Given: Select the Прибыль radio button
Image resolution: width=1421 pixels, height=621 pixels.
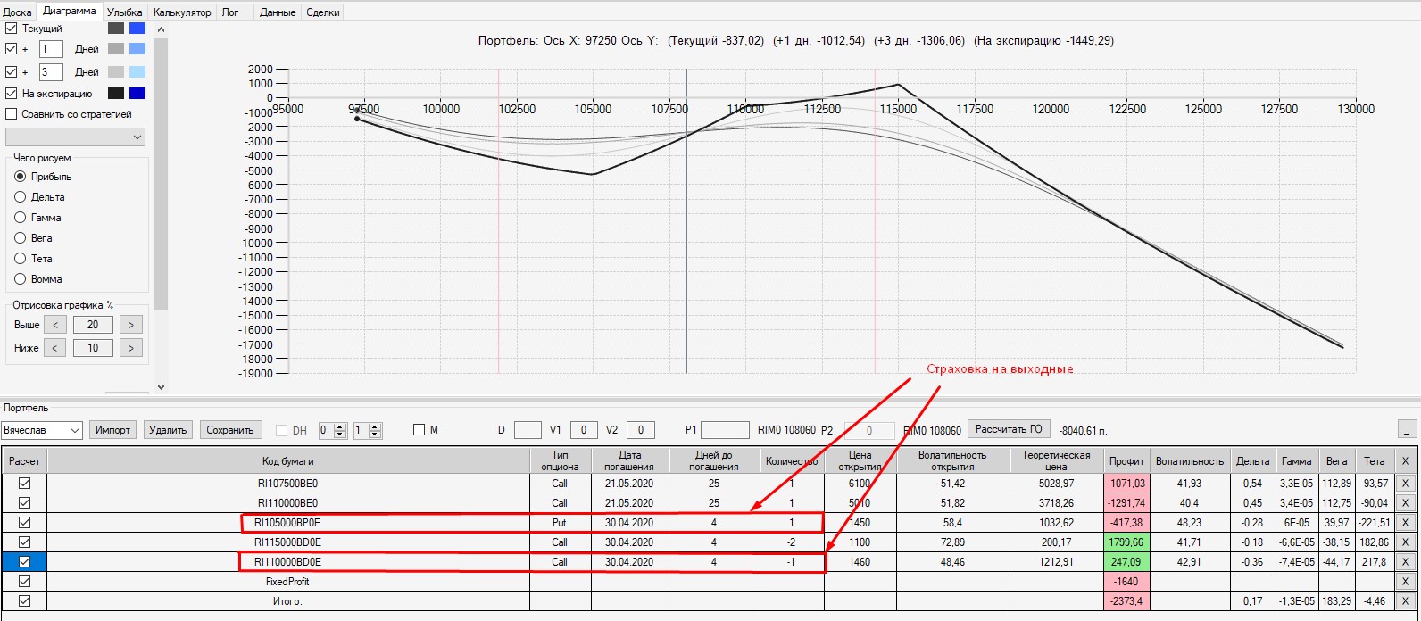Looking at the screenshot, I should tap(21, 177).
